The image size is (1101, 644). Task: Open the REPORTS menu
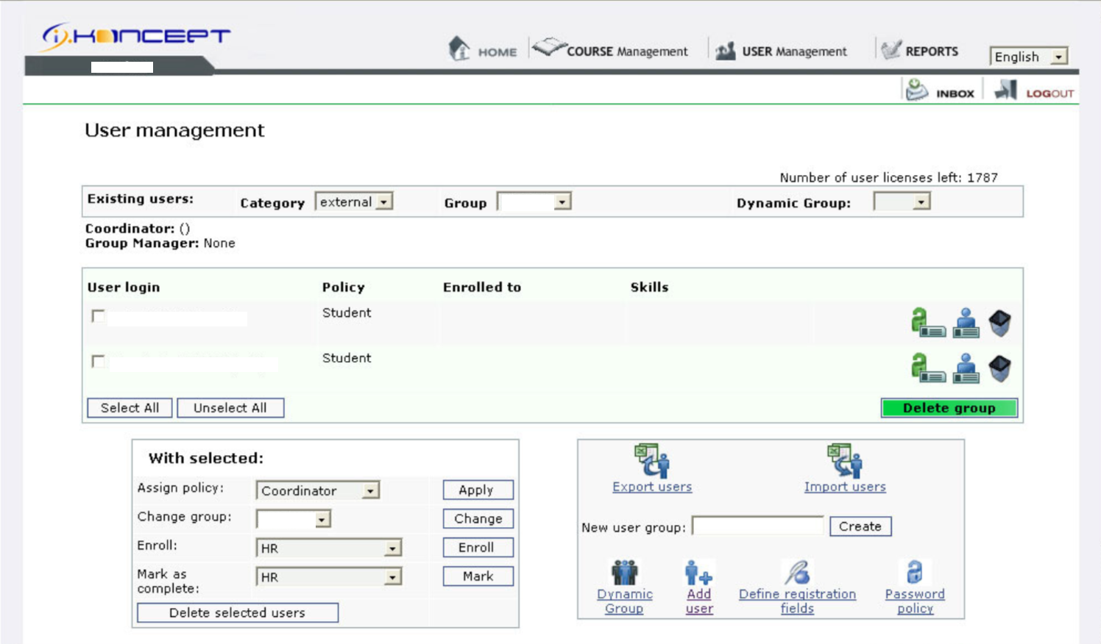[x=920, y=51]
